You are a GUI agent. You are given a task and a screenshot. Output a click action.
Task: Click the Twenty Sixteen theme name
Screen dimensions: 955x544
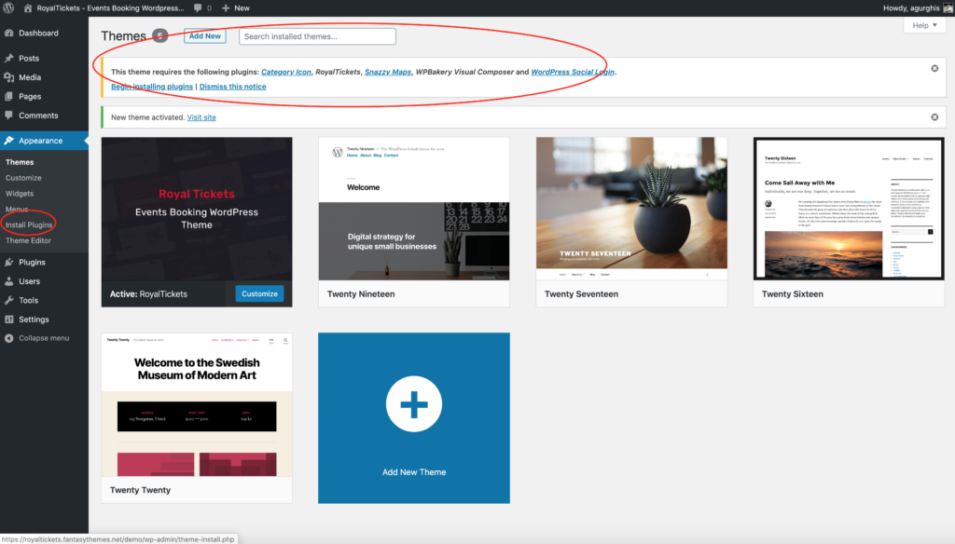(793, 294)
